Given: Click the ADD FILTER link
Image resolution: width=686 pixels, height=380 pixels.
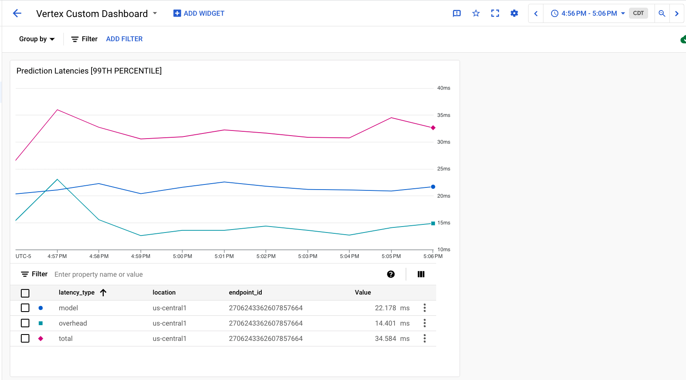Looking at the screenshot, I should point(124,39).
